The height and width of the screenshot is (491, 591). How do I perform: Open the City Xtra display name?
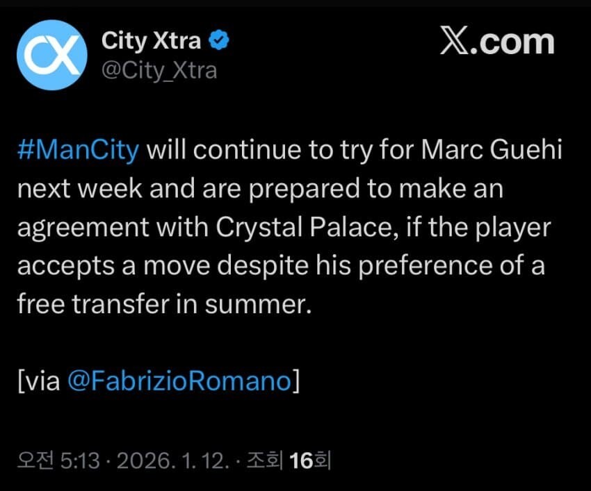pos(151,42)
